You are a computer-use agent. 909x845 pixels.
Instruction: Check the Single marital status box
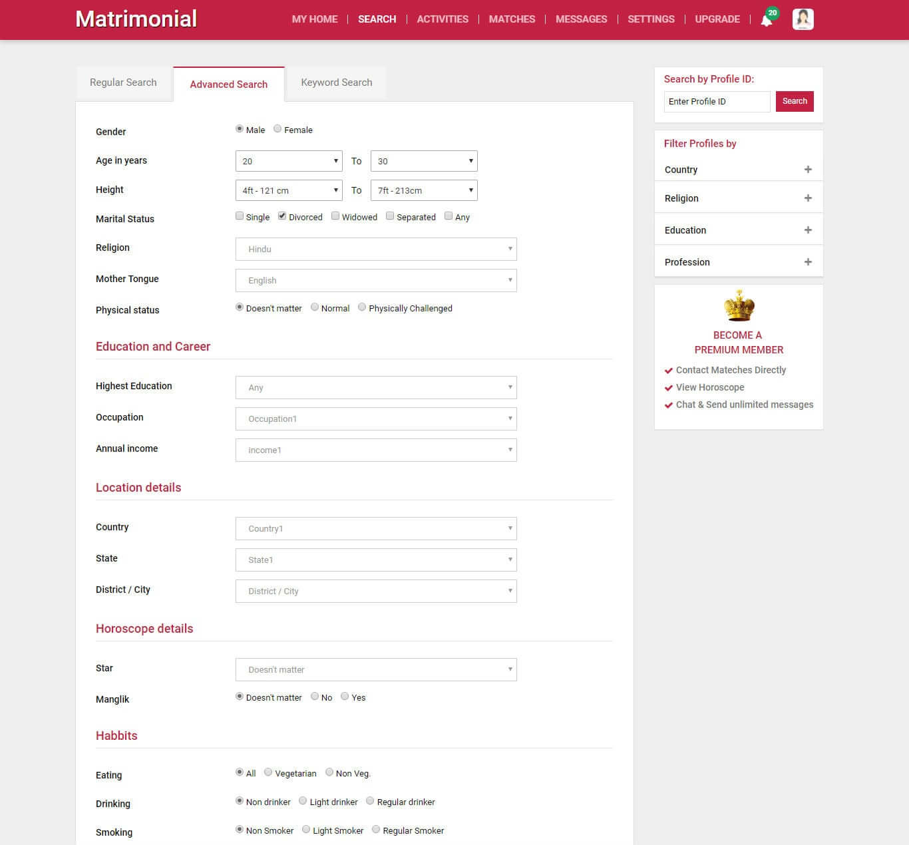click(240, 216)
